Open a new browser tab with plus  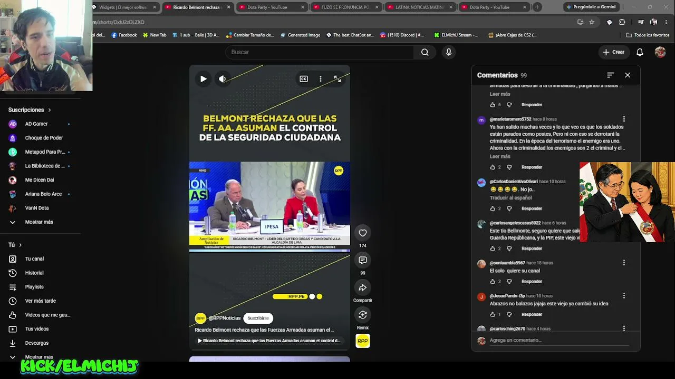(537, 7)
